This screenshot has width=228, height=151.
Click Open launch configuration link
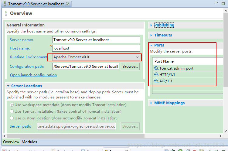[33, 75]
